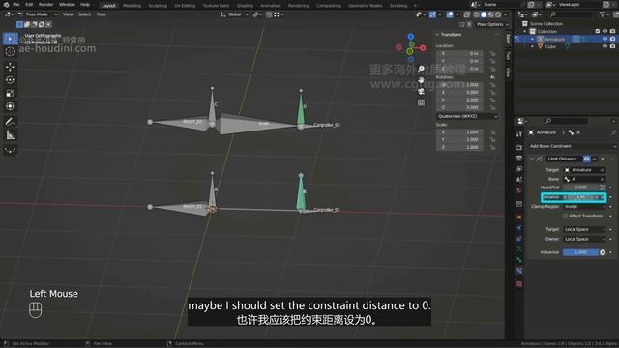Select the Move tool
This screenshot has height=348, width=619.
click(11, 67)
